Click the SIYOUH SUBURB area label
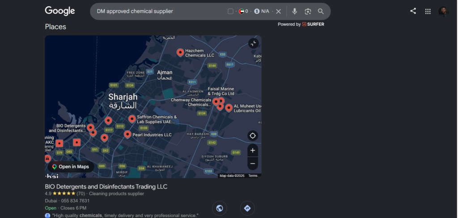Viewport: 458px width, 218px height. coord(214,158)
